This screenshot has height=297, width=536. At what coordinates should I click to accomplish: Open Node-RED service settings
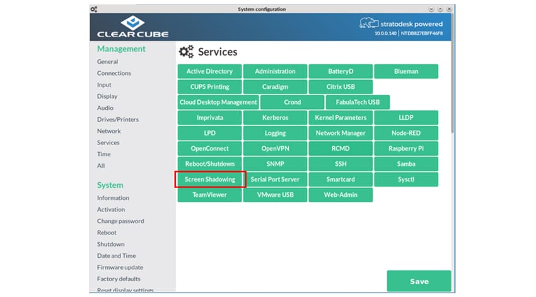coord(405,133)
